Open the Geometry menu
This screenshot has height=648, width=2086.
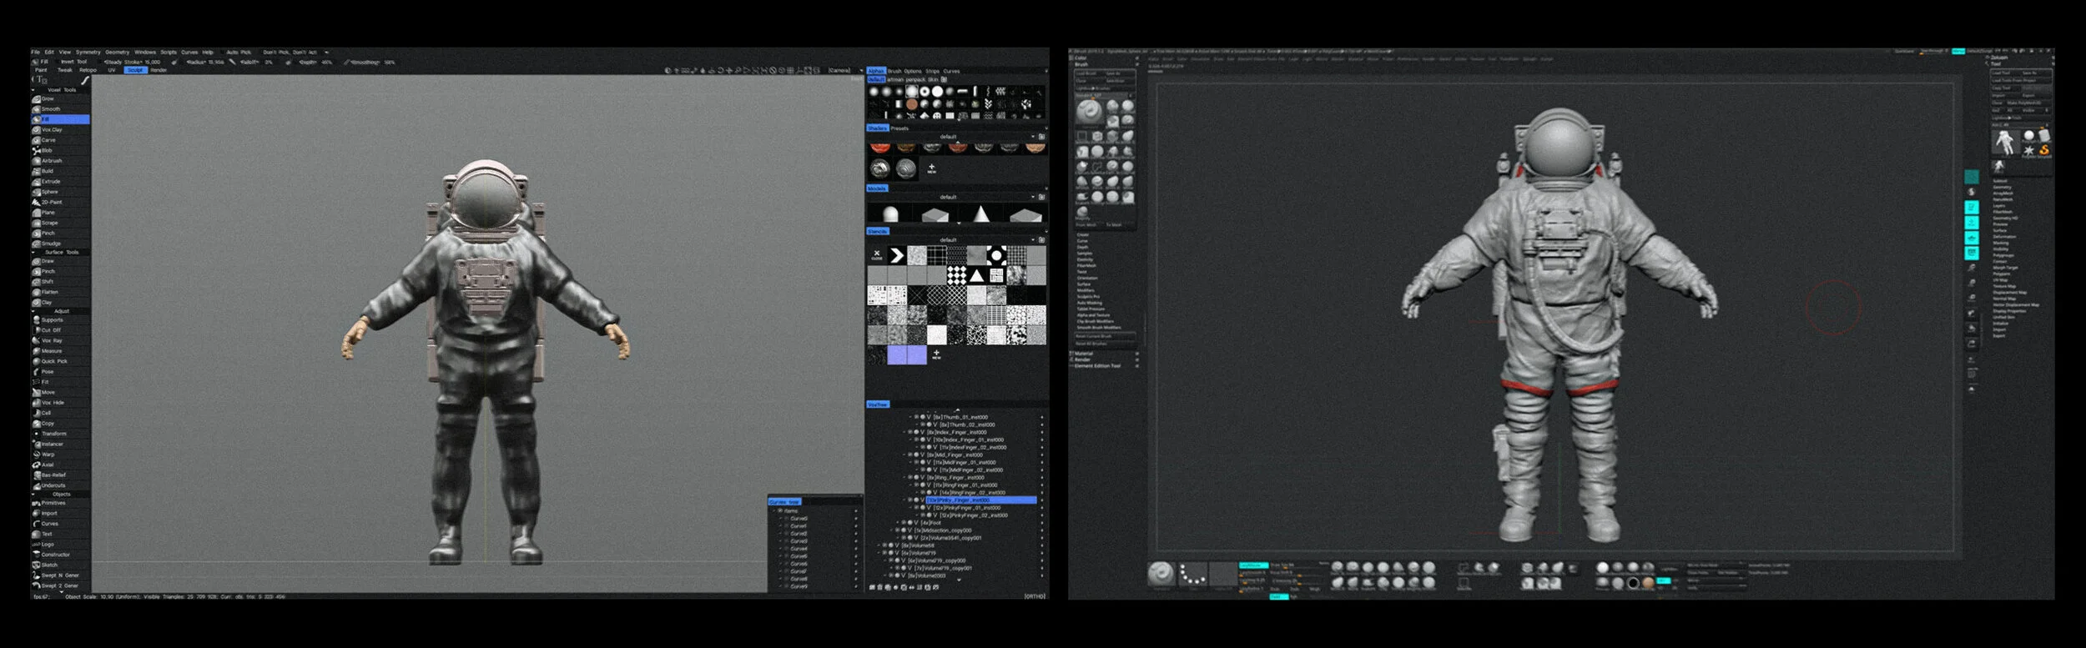(118, 53)
